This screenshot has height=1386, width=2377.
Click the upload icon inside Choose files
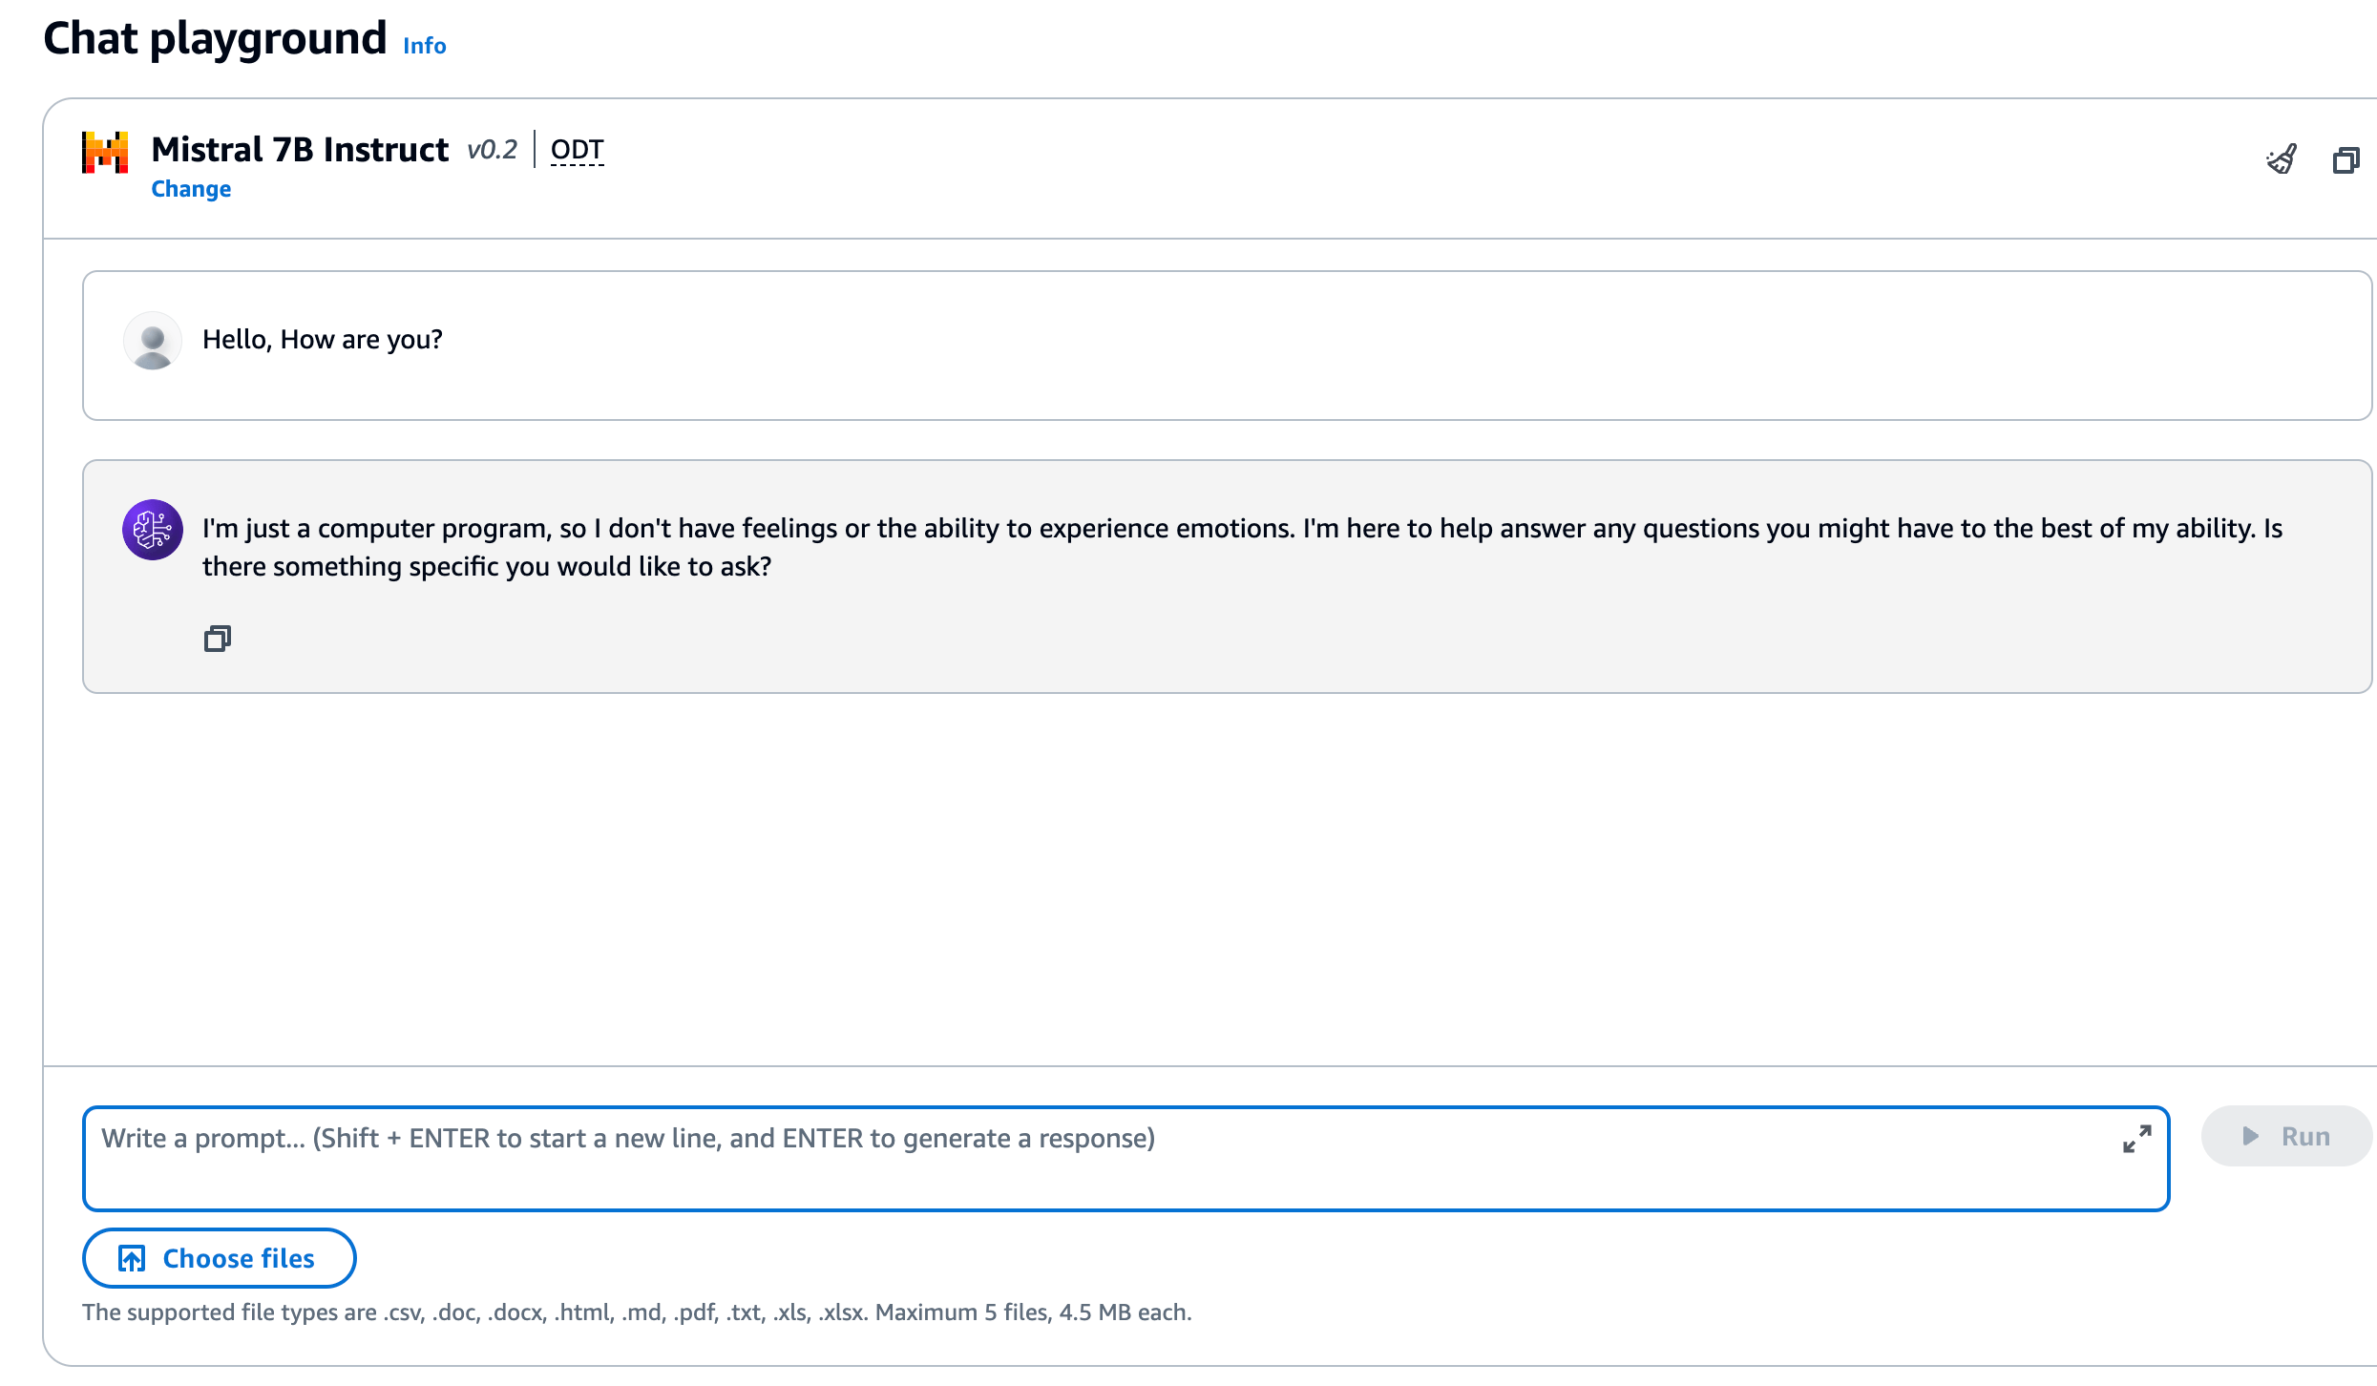(132, 1259)
